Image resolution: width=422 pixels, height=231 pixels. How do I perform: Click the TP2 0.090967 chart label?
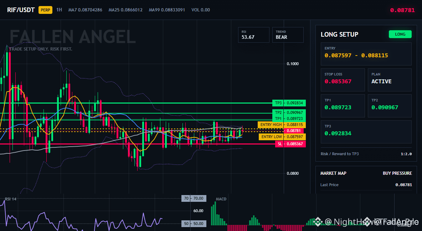point(289,112)
